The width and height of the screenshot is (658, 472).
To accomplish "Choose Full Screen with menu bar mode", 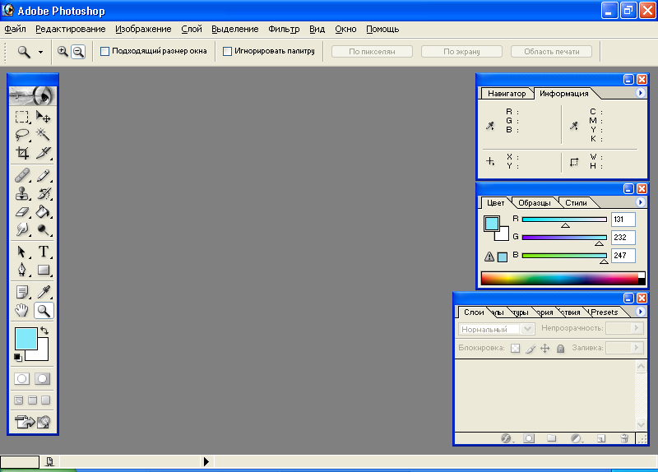I will [32, 400].
